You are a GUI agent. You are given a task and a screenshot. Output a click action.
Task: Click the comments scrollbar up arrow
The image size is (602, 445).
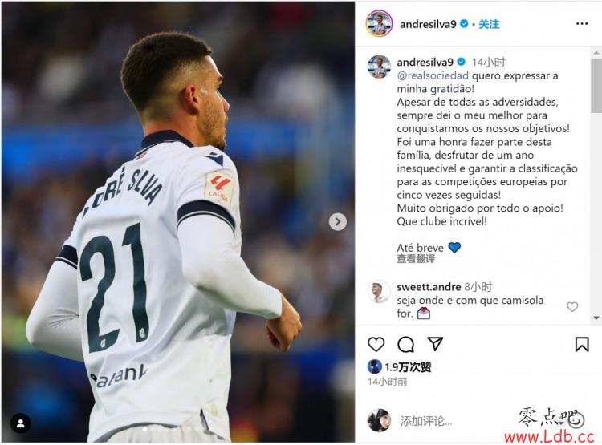click(596, 53)
